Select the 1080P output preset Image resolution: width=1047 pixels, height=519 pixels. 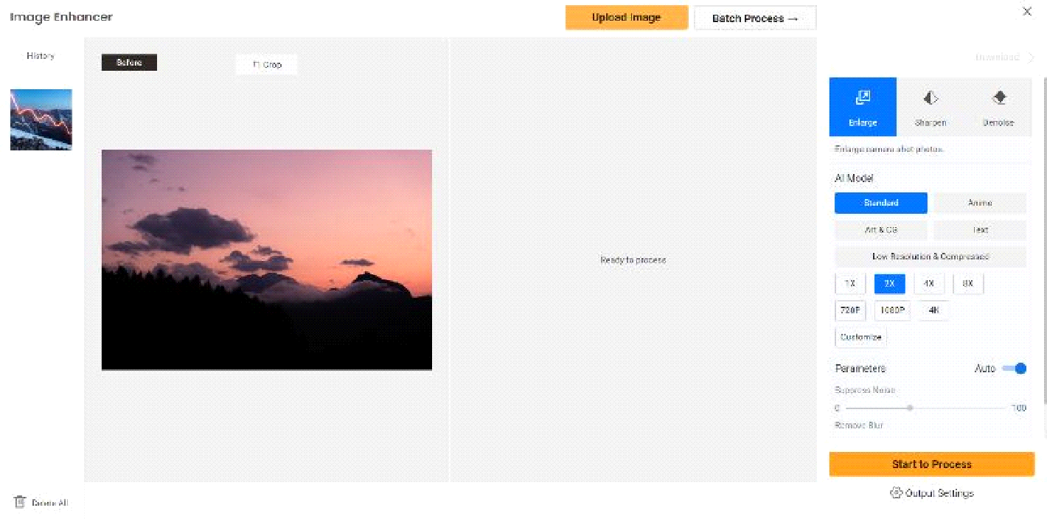tap(892, 310)
